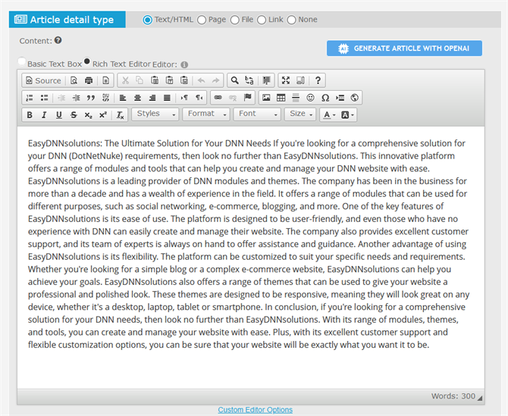Click the Unlink icon
The width and height of the screenshot is (508, 416).
pos(233,98)
